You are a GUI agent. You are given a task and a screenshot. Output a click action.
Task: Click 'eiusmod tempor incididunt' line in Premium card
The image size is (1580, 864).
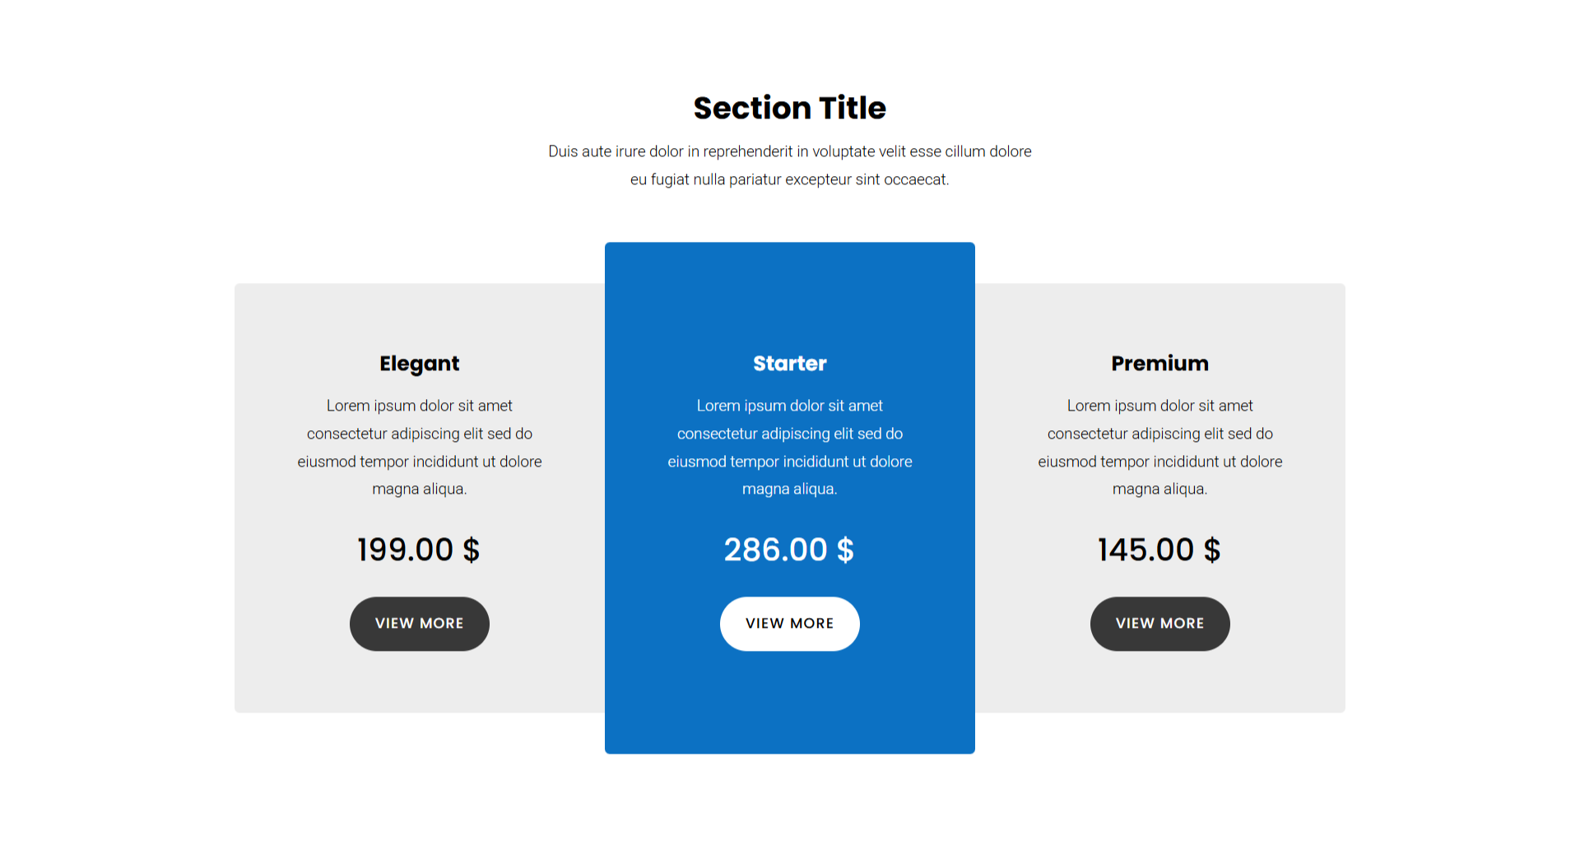coord(1159,462)
